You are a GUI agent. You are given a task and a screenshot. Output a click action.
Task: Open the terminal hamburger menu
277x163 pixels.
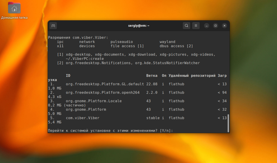(x=196, y=26)
